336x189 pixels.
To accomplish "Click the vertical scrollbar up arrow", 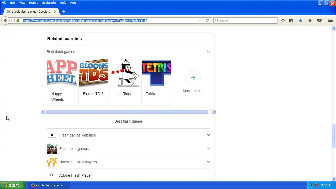I will click(334, 28).
